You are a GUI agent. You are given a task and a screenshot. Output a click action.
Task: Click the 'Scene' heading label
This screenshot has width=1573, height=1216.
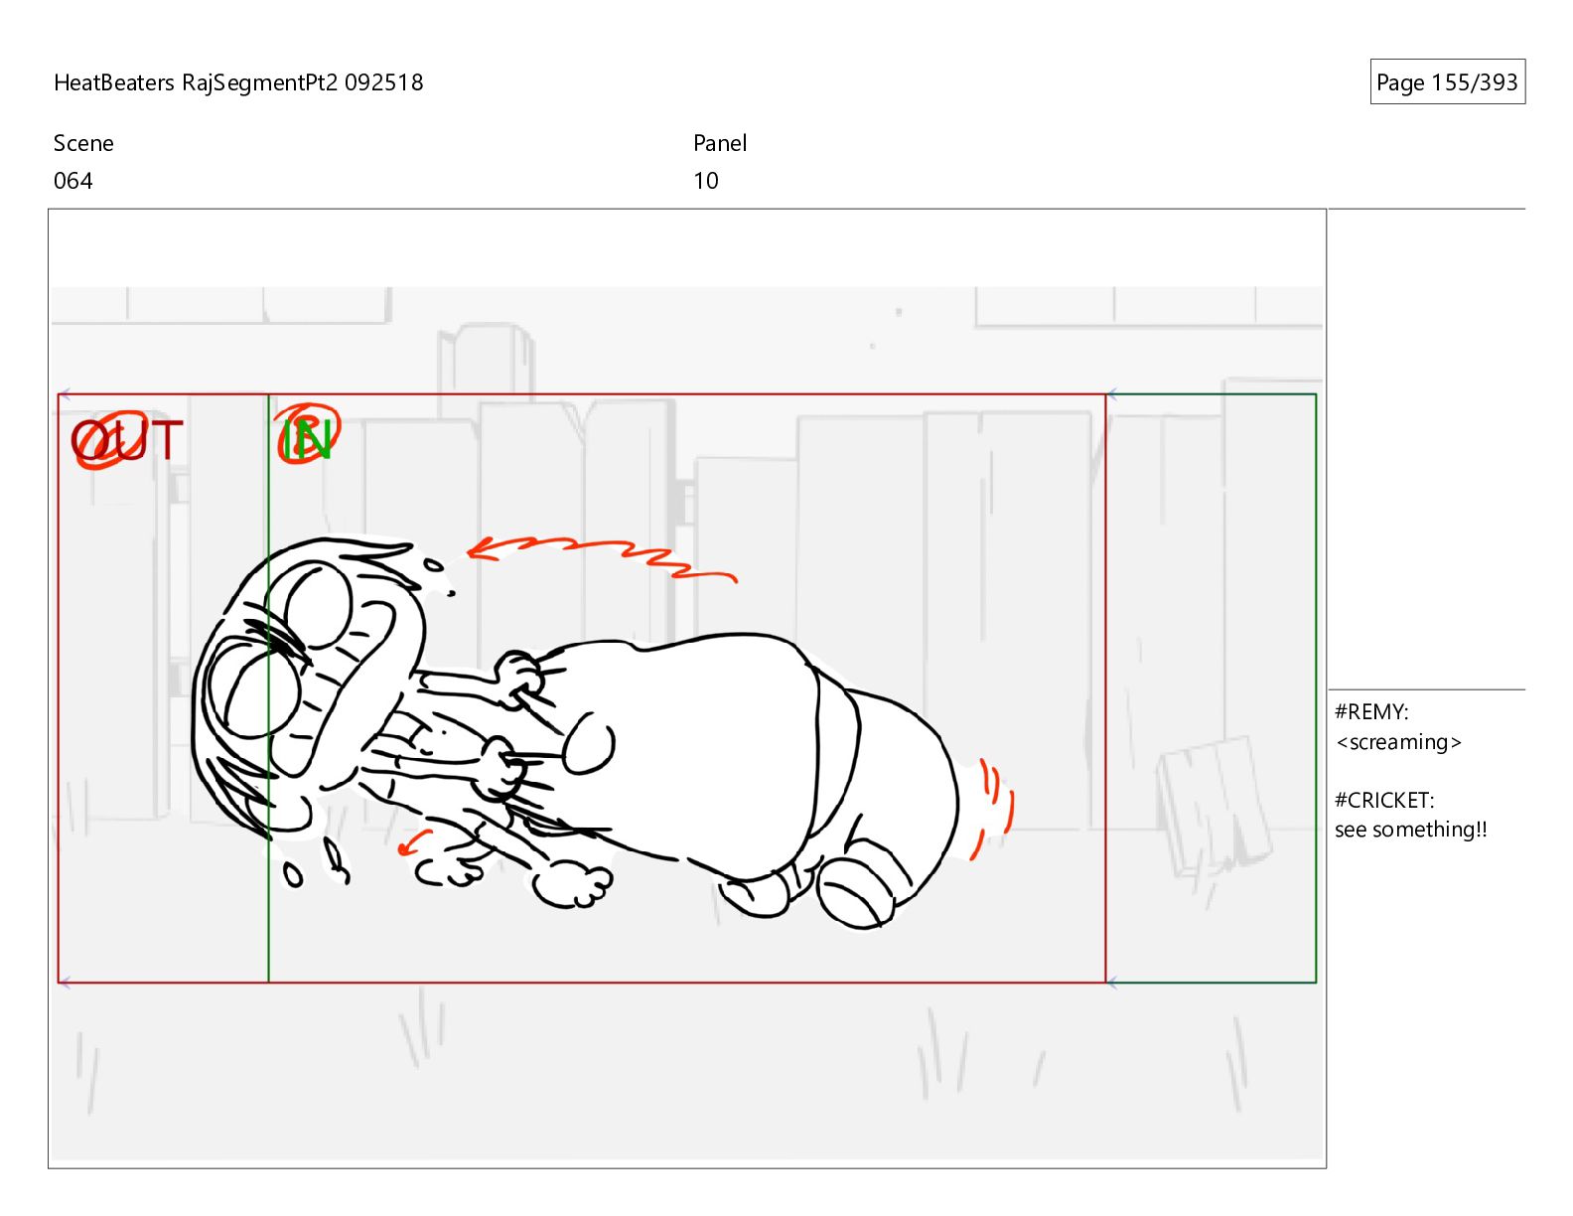click(x=83, y=143)
